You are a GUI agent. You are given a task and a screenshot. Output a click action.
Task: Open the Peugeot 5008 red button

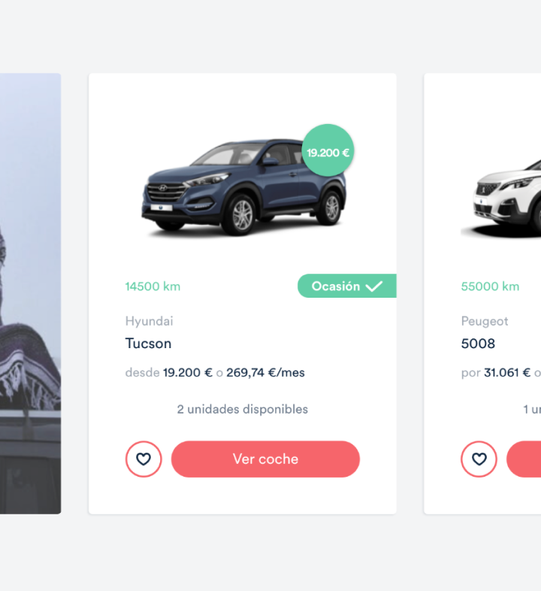click(524, 459)
